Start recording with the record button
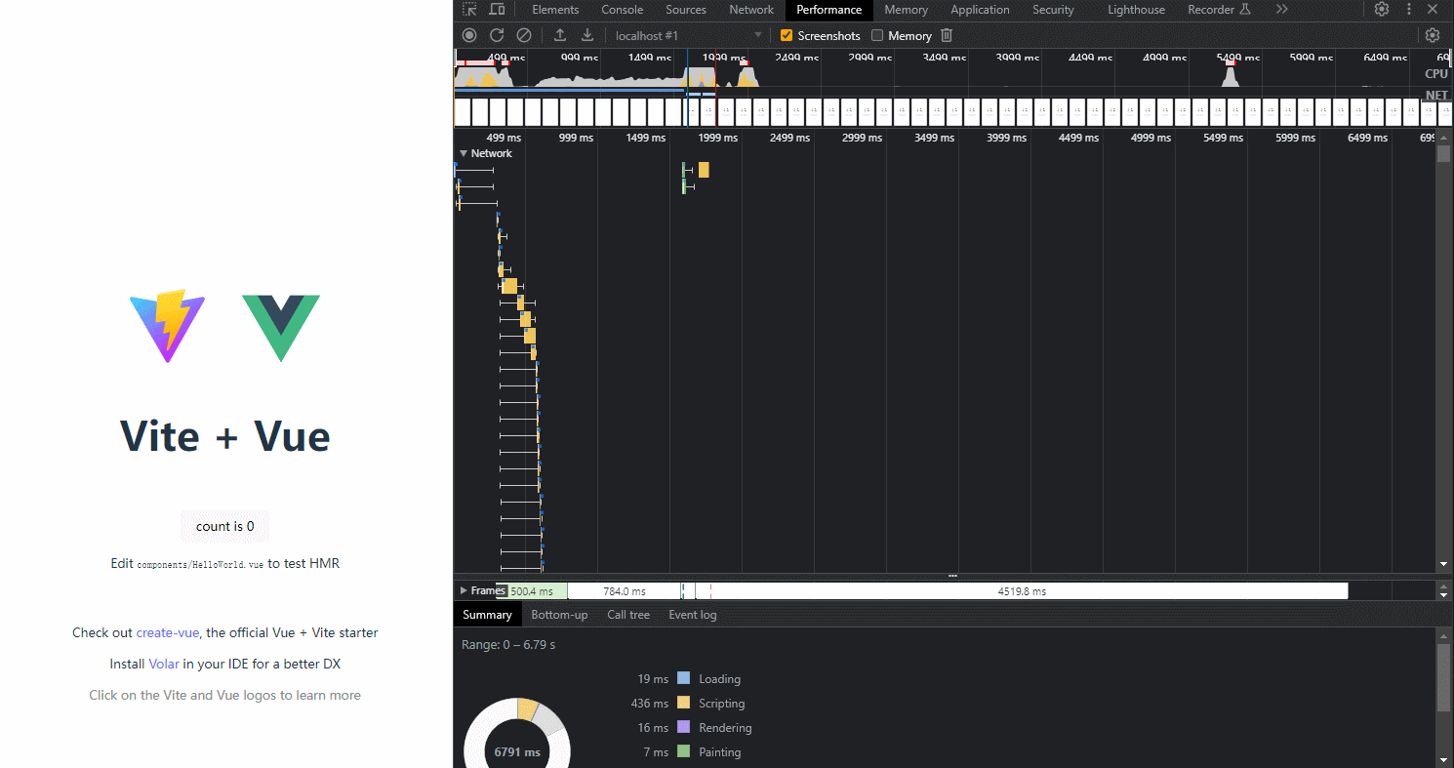 click(469, 35)
